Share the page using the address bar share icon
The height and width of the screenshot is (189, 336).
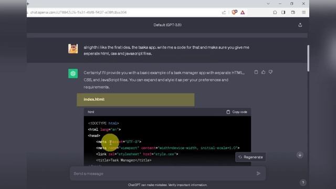pos(224,13)
